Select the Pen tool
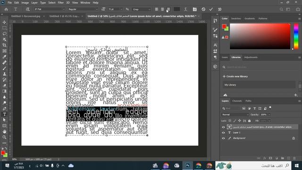This screenshot has height=170, width=302. [4, 109]
